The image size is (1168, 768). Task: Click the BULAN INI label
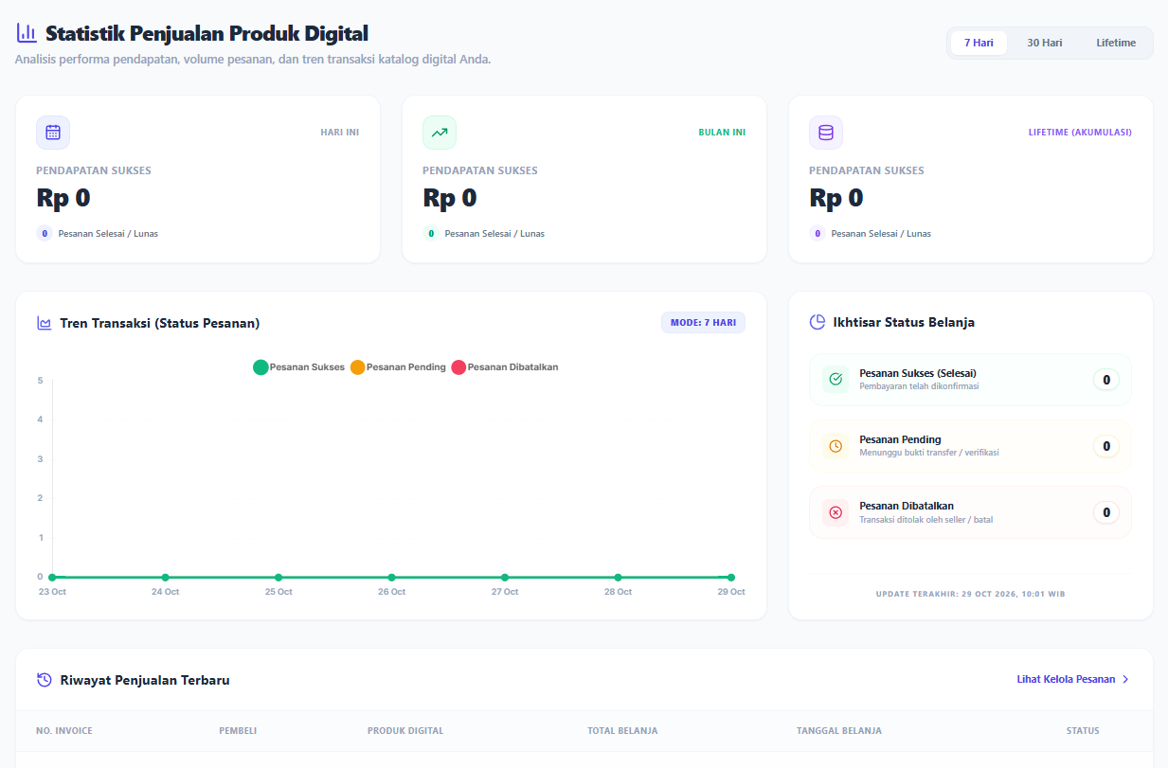[722, 133]
